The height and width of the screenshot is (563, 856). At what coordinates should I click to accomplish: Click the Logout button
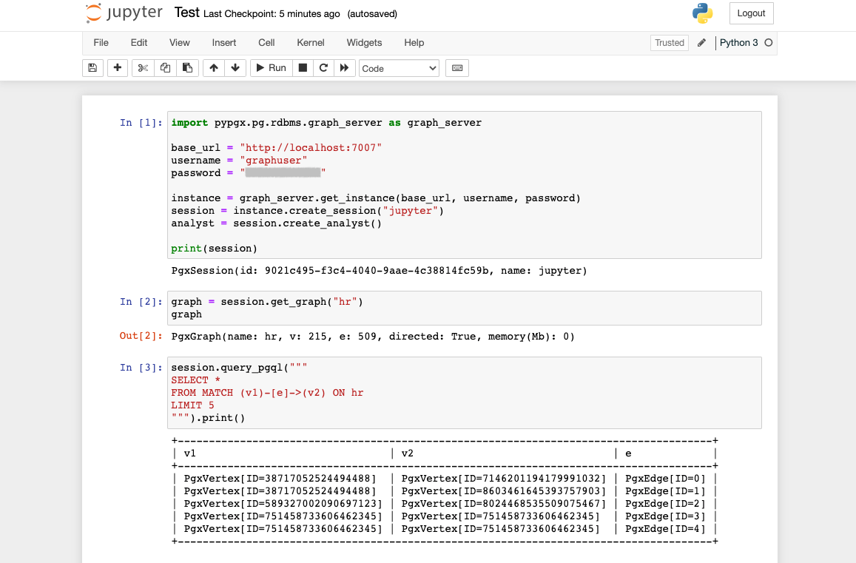[x=751, y=13]
